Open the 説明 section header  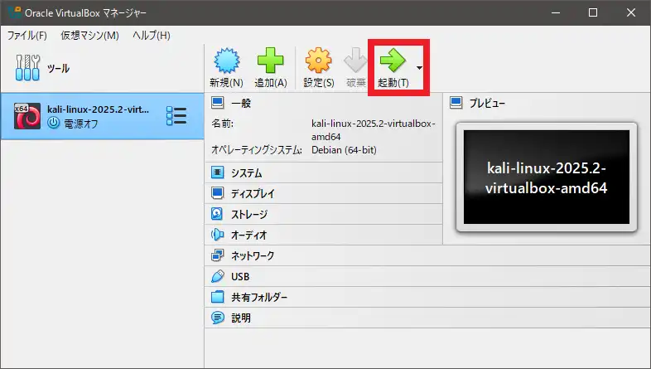point(427,318)
